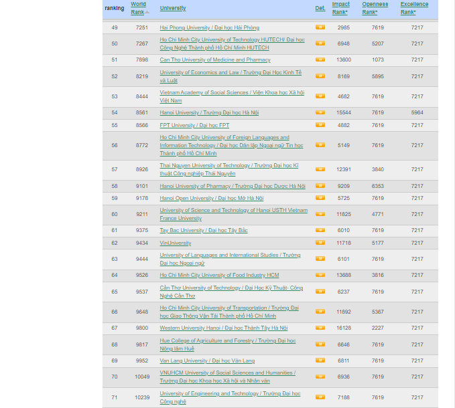Screen dimensions: 455x408
Task: Click details icon for Vietnam Academy of Social Sciences
Action: (x=320, y=96)
